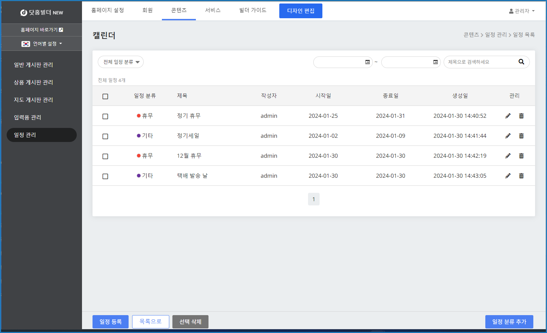This screenshot has height=333, width=547.
Task: Check the box for 정기 휴무 row
Action: point(105,116)
